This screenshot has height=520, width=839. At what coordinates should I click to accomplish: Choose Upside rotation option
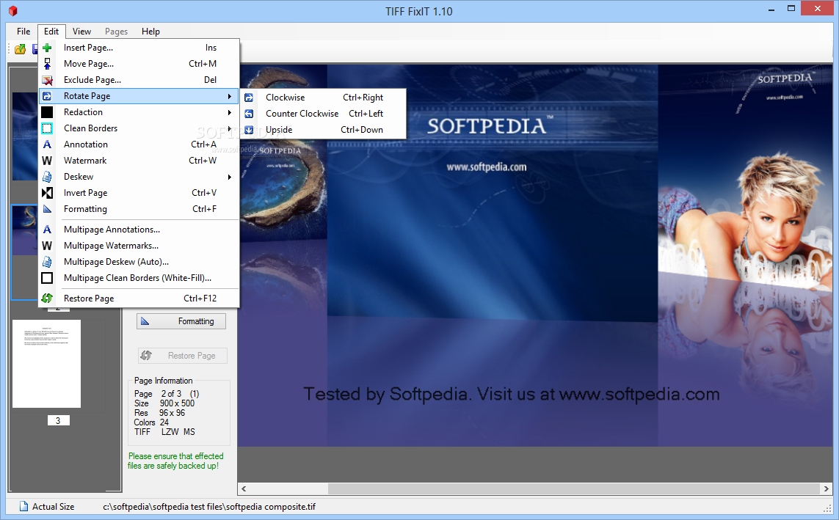pos(323,130)
